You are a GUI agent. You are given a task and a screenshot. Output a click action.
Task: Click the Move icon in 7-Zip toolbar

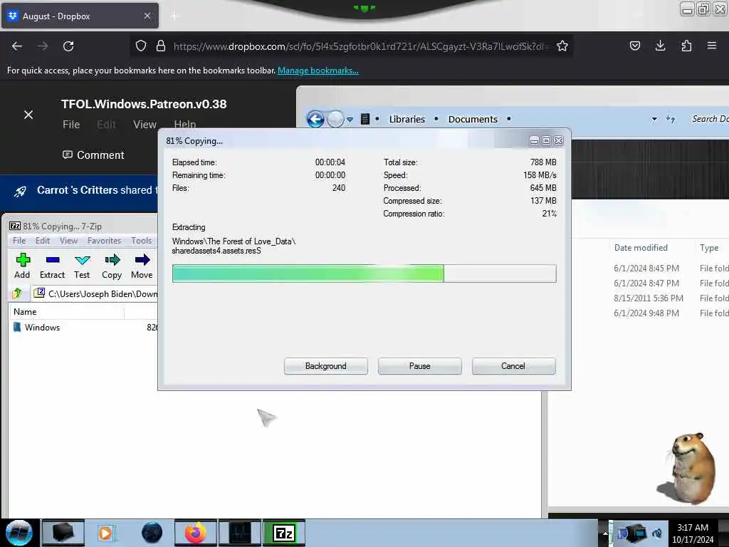(x=142, y=266)
